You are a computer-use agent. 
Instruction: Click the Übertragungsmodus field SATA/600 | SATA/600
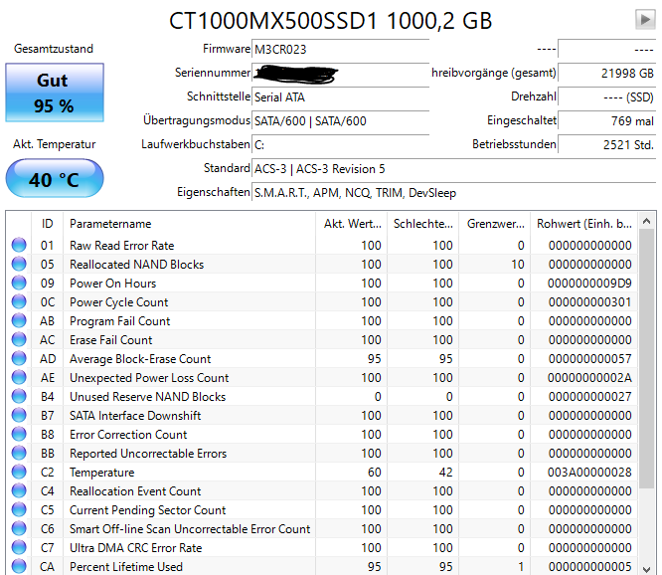click(340, 120)
